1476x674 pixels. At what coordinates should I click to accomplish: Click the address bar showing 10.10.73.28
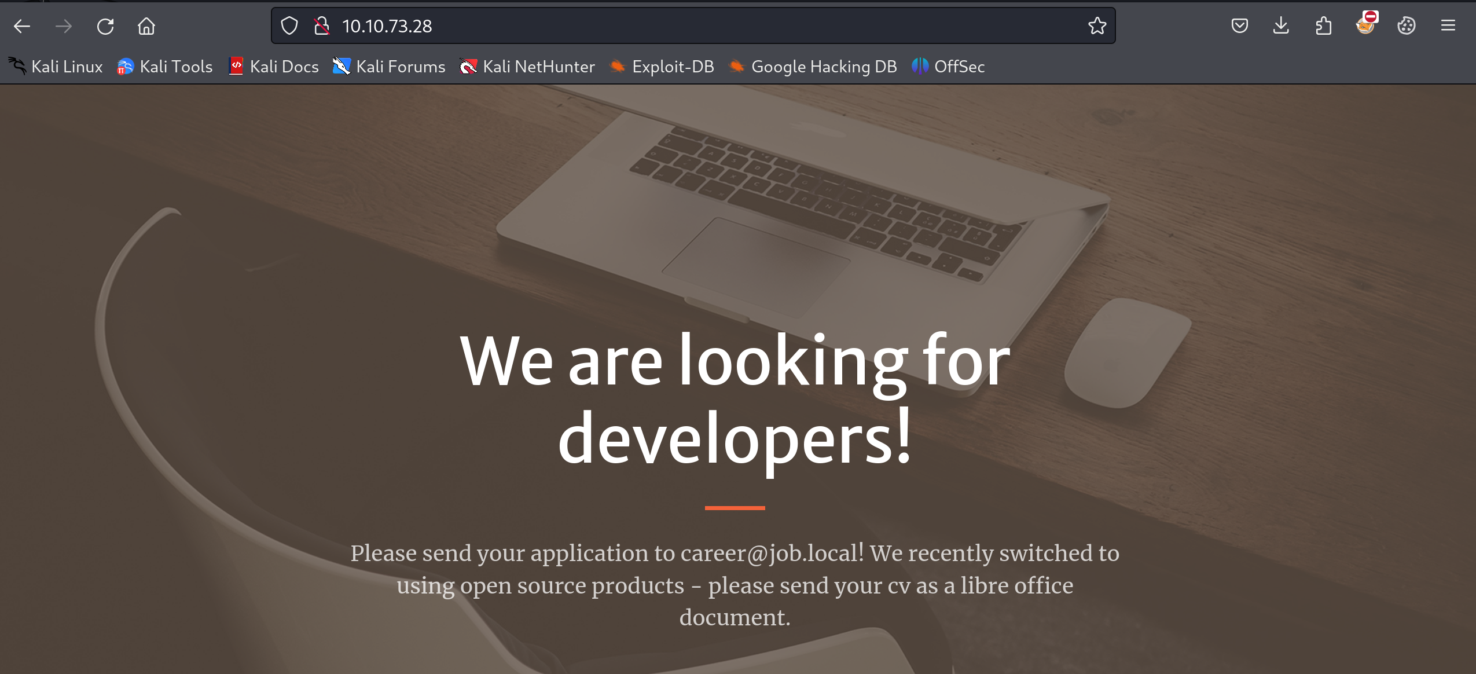point(695,26)
